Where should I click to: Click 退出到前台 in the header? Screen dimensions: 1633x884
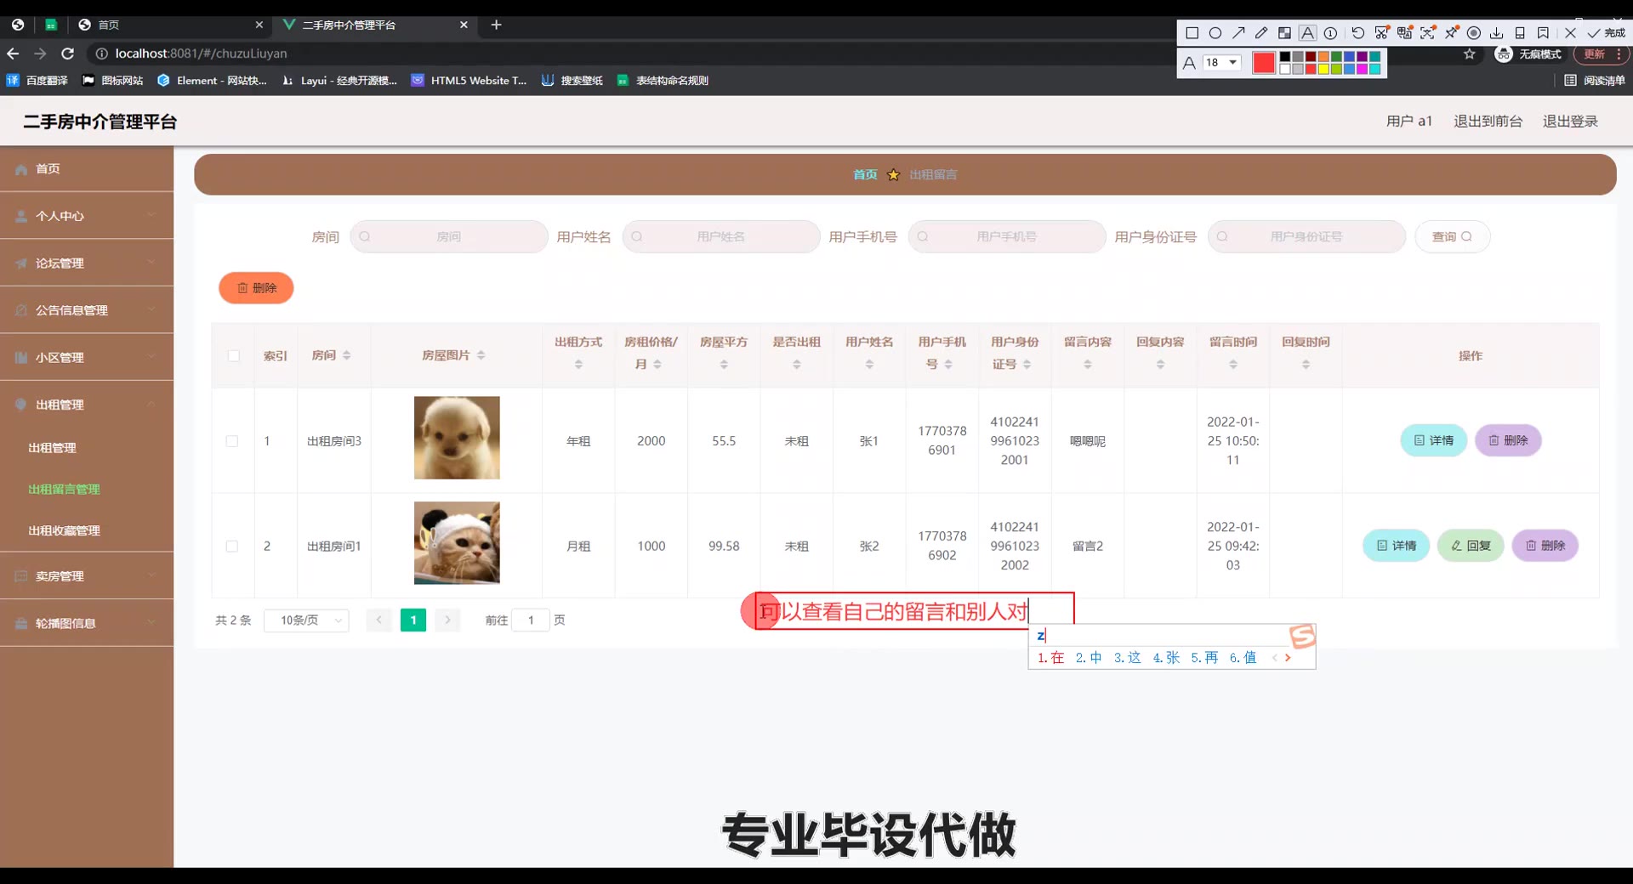[1488, 122]
